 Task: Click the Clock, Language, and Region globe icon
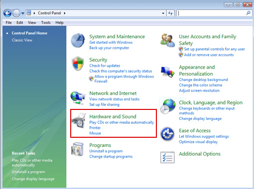[x=168, y=106]
